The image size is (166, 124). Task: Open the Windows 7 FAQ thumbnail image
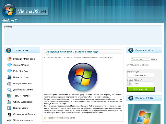pyautogui.click(x=144, y=114)
